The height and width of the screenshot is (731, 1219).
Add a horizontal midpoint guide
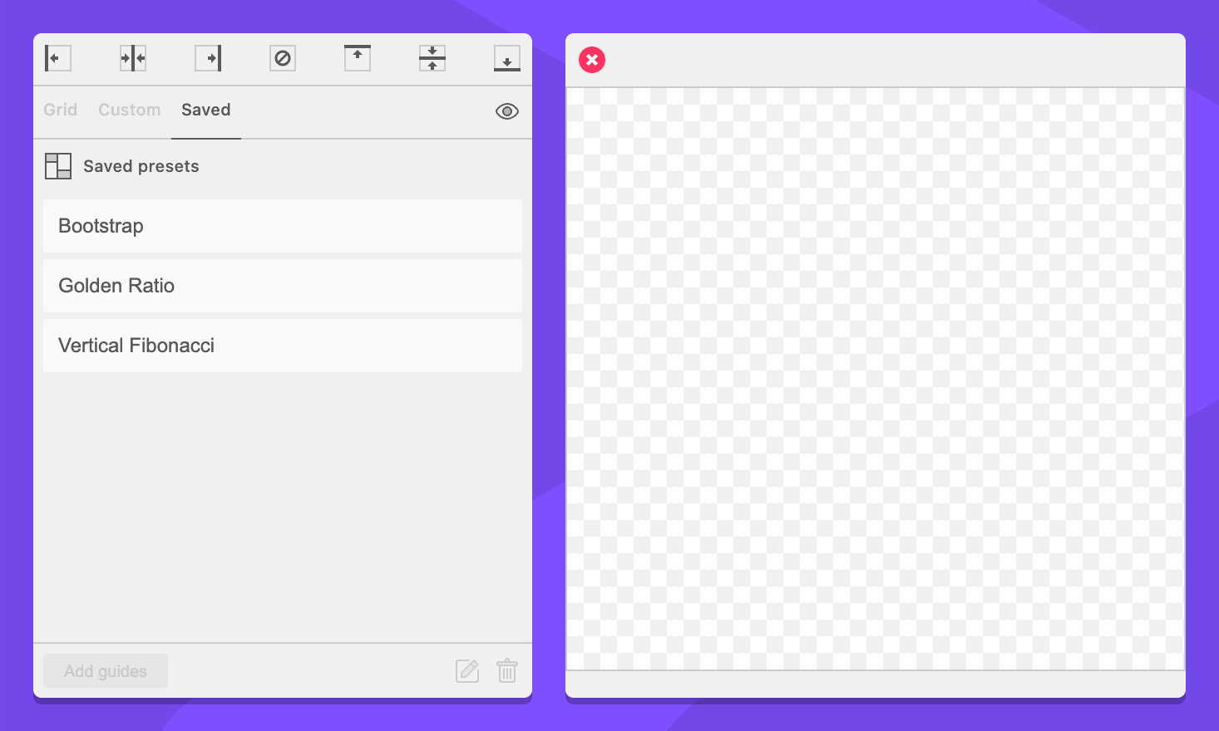(432, 58)
